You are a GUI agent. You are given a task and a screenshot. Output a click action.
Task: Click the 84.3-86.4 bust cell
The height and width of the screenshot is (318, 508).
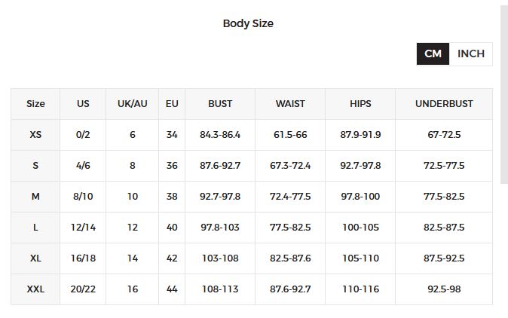pos(220,135)
